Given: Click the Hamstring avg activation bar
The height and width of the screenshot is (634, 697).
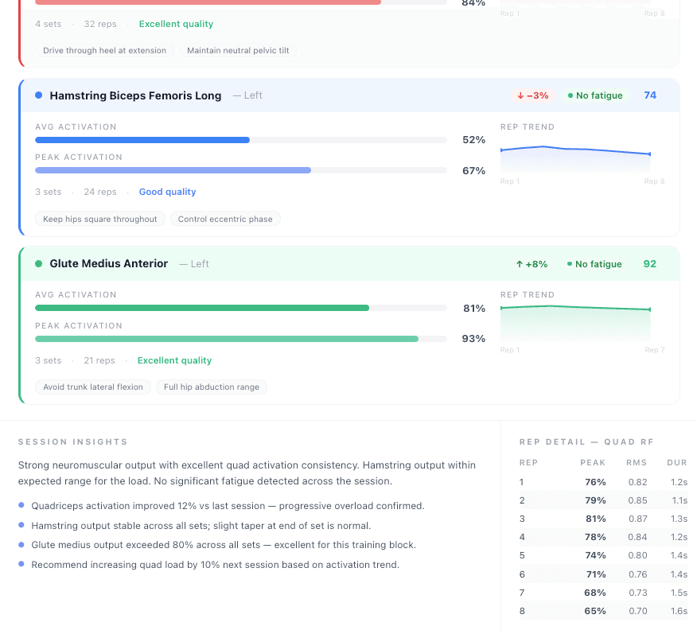Looking at the screenshot, I should pos(240,140).
